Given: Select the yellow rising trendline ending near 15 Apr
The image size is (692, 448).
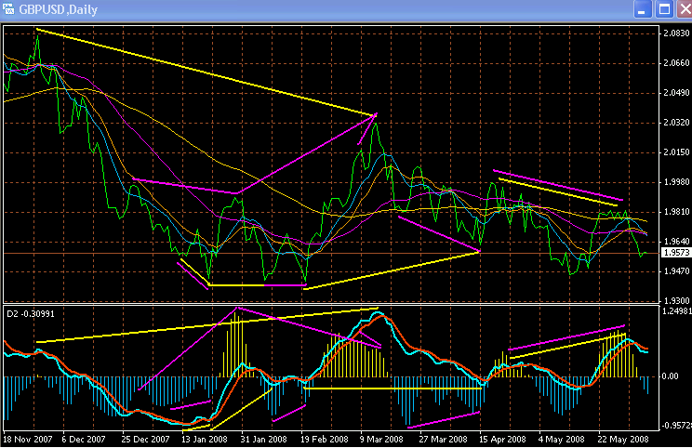Looking at the screenshot, I should [392, 270].
